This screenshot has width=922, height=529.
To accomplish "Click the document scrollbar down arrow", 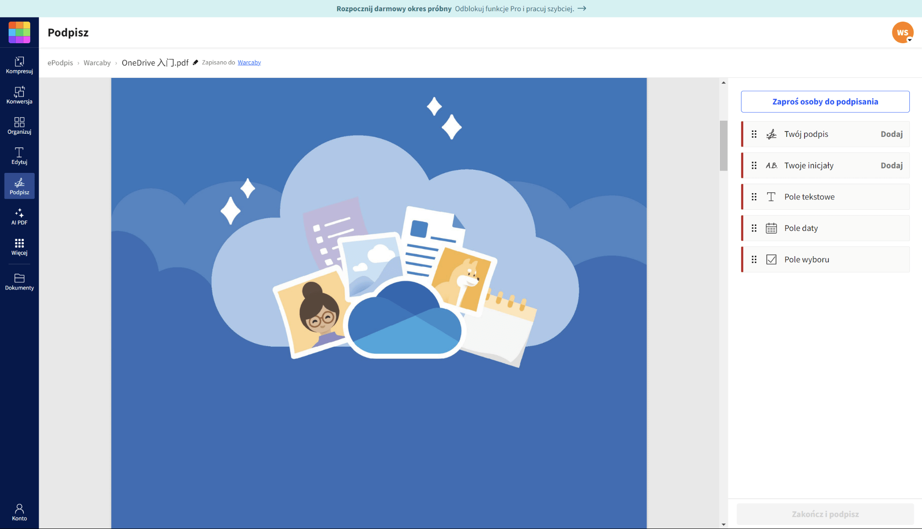I will pos(723,524).
